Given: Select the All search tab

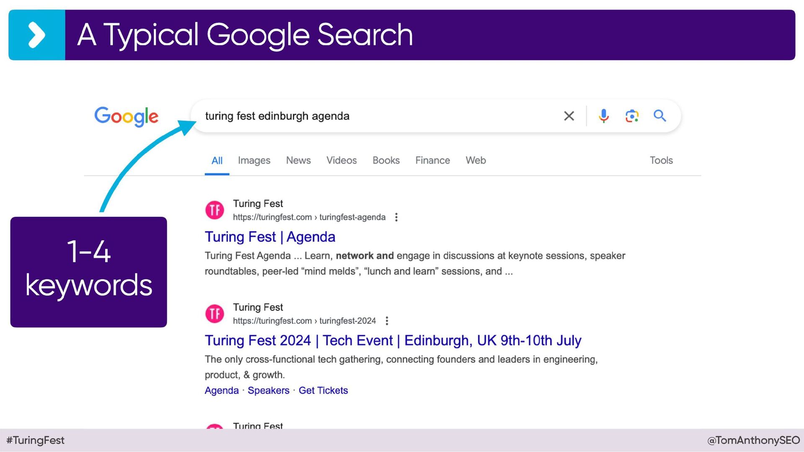Looking at the screenshot, I should [x=217, y=161].
